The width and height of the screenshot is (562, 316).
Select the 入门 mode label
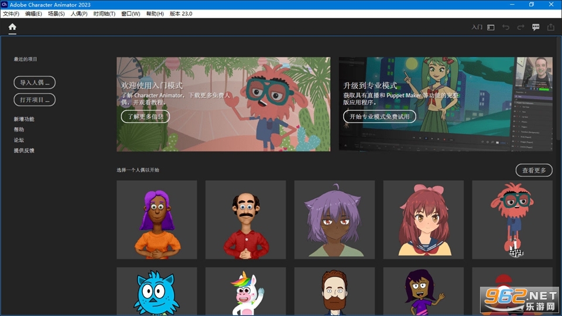pyautogui.click(x=477, y=28)
